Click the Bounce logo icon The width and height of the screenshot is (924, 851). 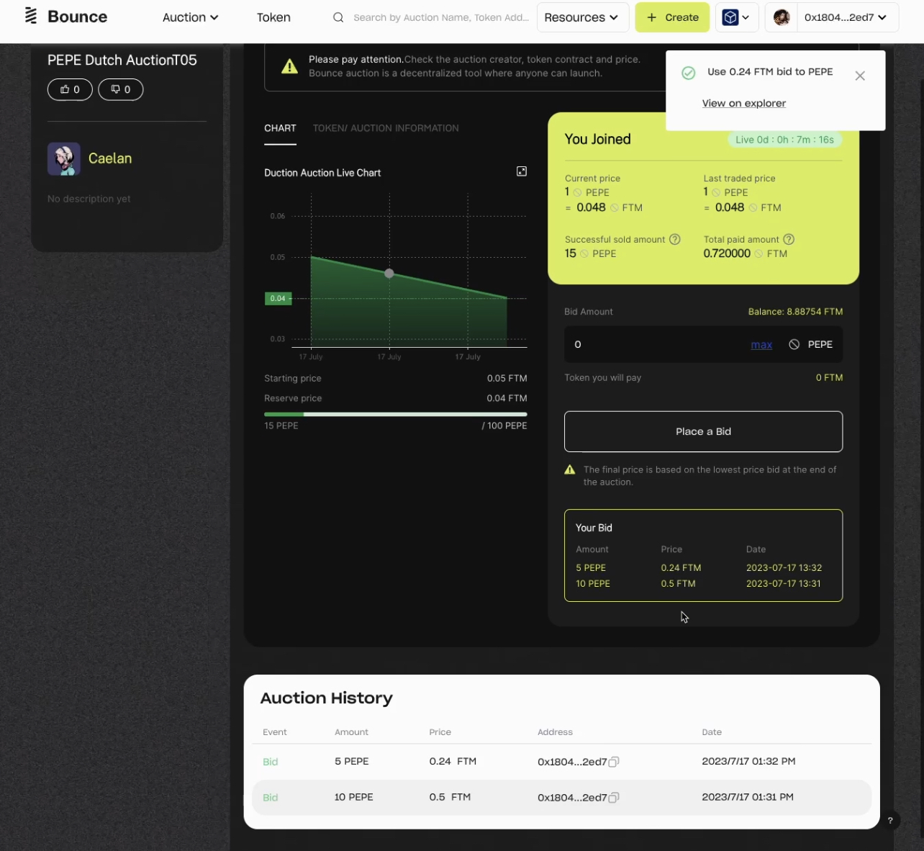click(31, 16)
